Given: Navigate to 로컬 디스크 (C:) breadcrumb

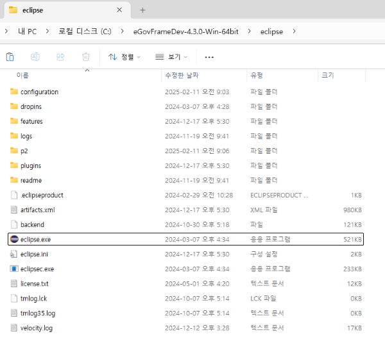Looking at the screenshot, I should coord(83,31).
